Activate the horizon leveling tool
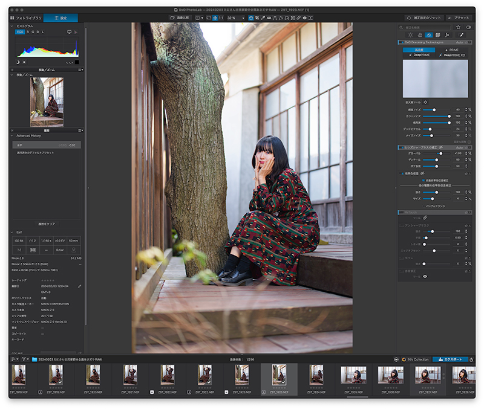The image size is (484, 409). point(269,18)
